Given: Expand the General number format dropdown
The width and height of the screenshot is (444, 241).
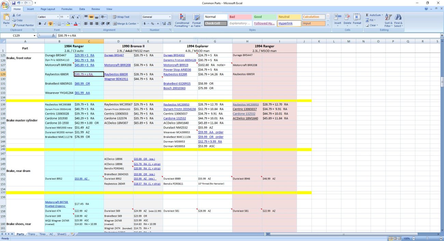Looking at the screenshot, I should pyautogui.click(x=170, y=17).
